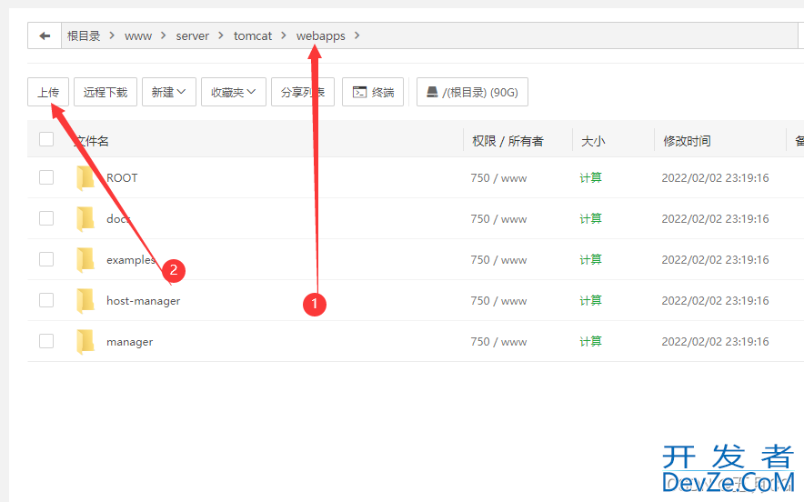Click the manager folder name

click(130, 342)
